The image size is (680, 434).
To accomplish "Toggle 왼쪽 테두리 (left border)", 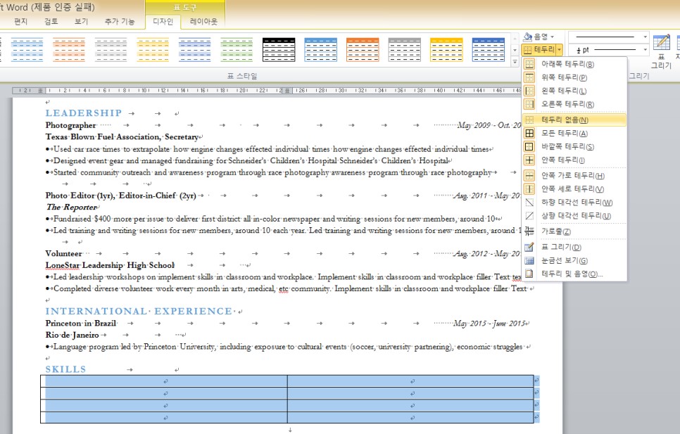I will tap(562, 91).
